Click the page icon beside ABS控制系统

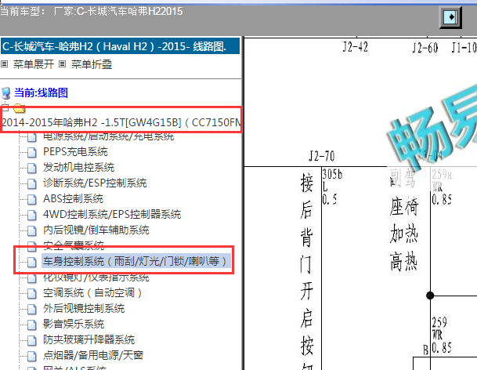[31, 199]
